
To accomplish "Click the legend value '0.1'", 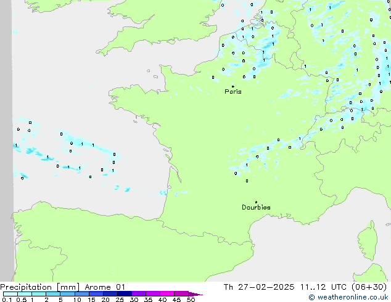I will pyautogui.click(x=7, y=300).
